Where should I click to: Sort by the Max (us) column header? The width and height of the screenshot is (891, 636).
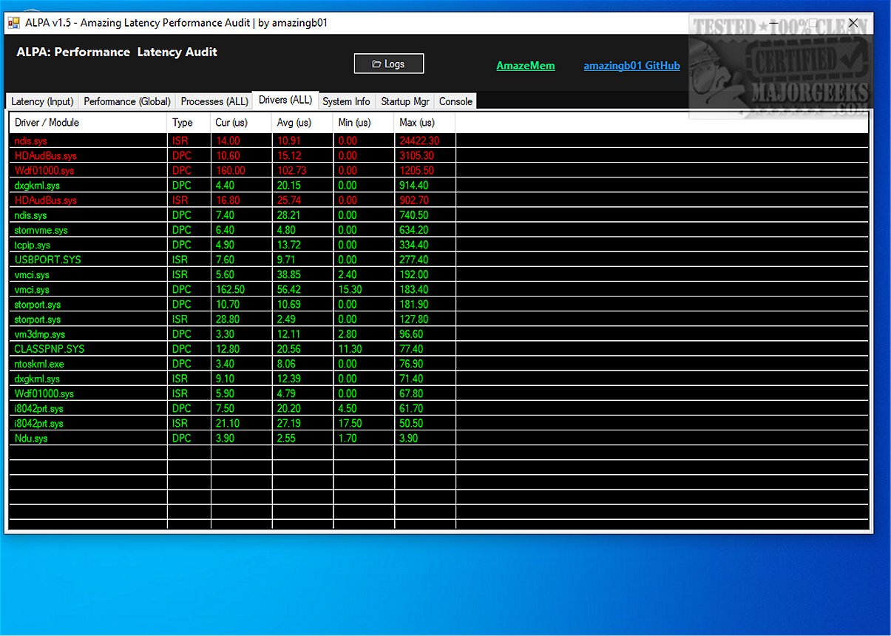pyautogui.click(x=425, y=123)
